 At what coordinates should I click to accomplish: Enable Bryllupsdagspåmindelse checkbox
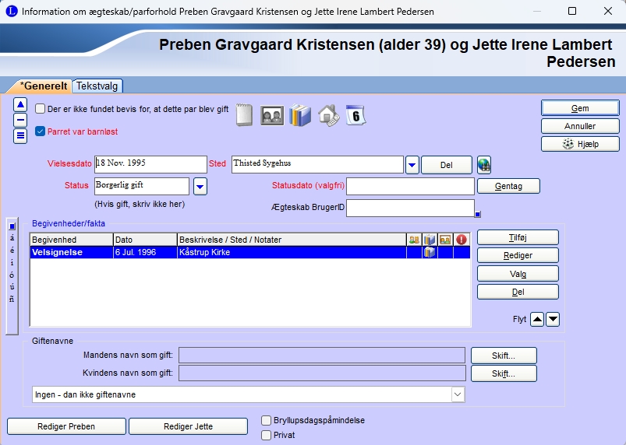(x=267, y=421)
